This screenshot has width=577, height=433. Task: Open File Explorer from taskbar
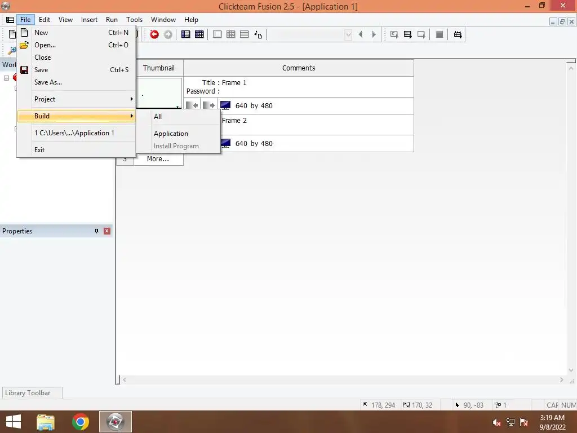[x=46, y=422]
